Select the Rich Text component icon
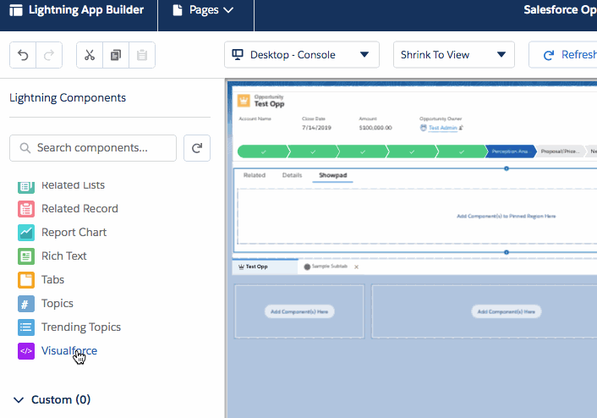This screenshot has width=597, height=418. coord(26,256)
